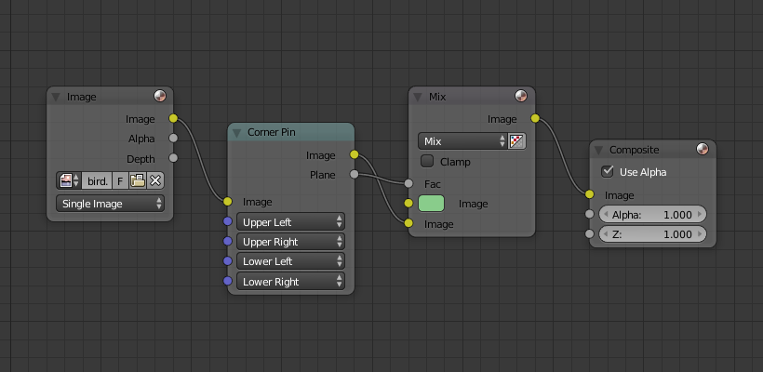The height and width of the screenshot is (372, 763).
Task: Unlink image with X icon
Action: click(x=155, y=181)
